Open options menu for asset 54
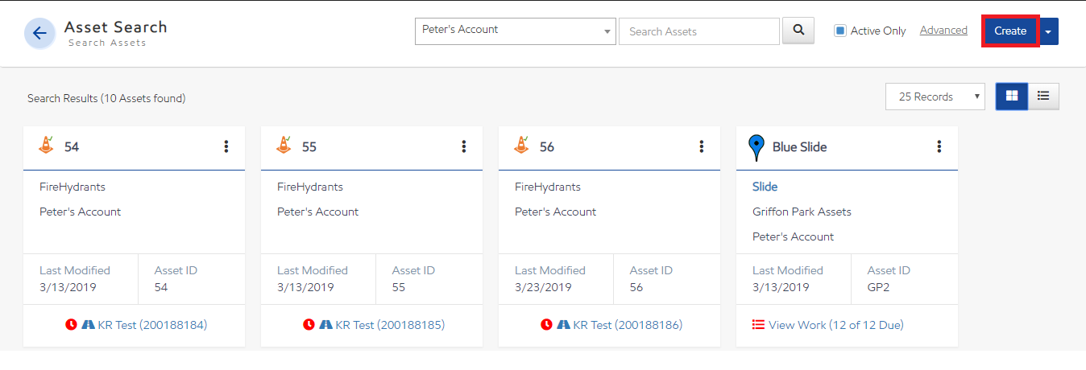1086x370 pixels. click(x=226, y=146)
